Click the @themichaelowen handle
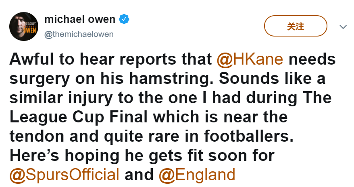 [79, 35]
